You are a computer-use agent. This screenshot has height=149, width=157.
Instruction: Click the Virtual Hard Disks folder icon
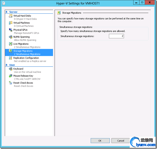click(10, 16)
